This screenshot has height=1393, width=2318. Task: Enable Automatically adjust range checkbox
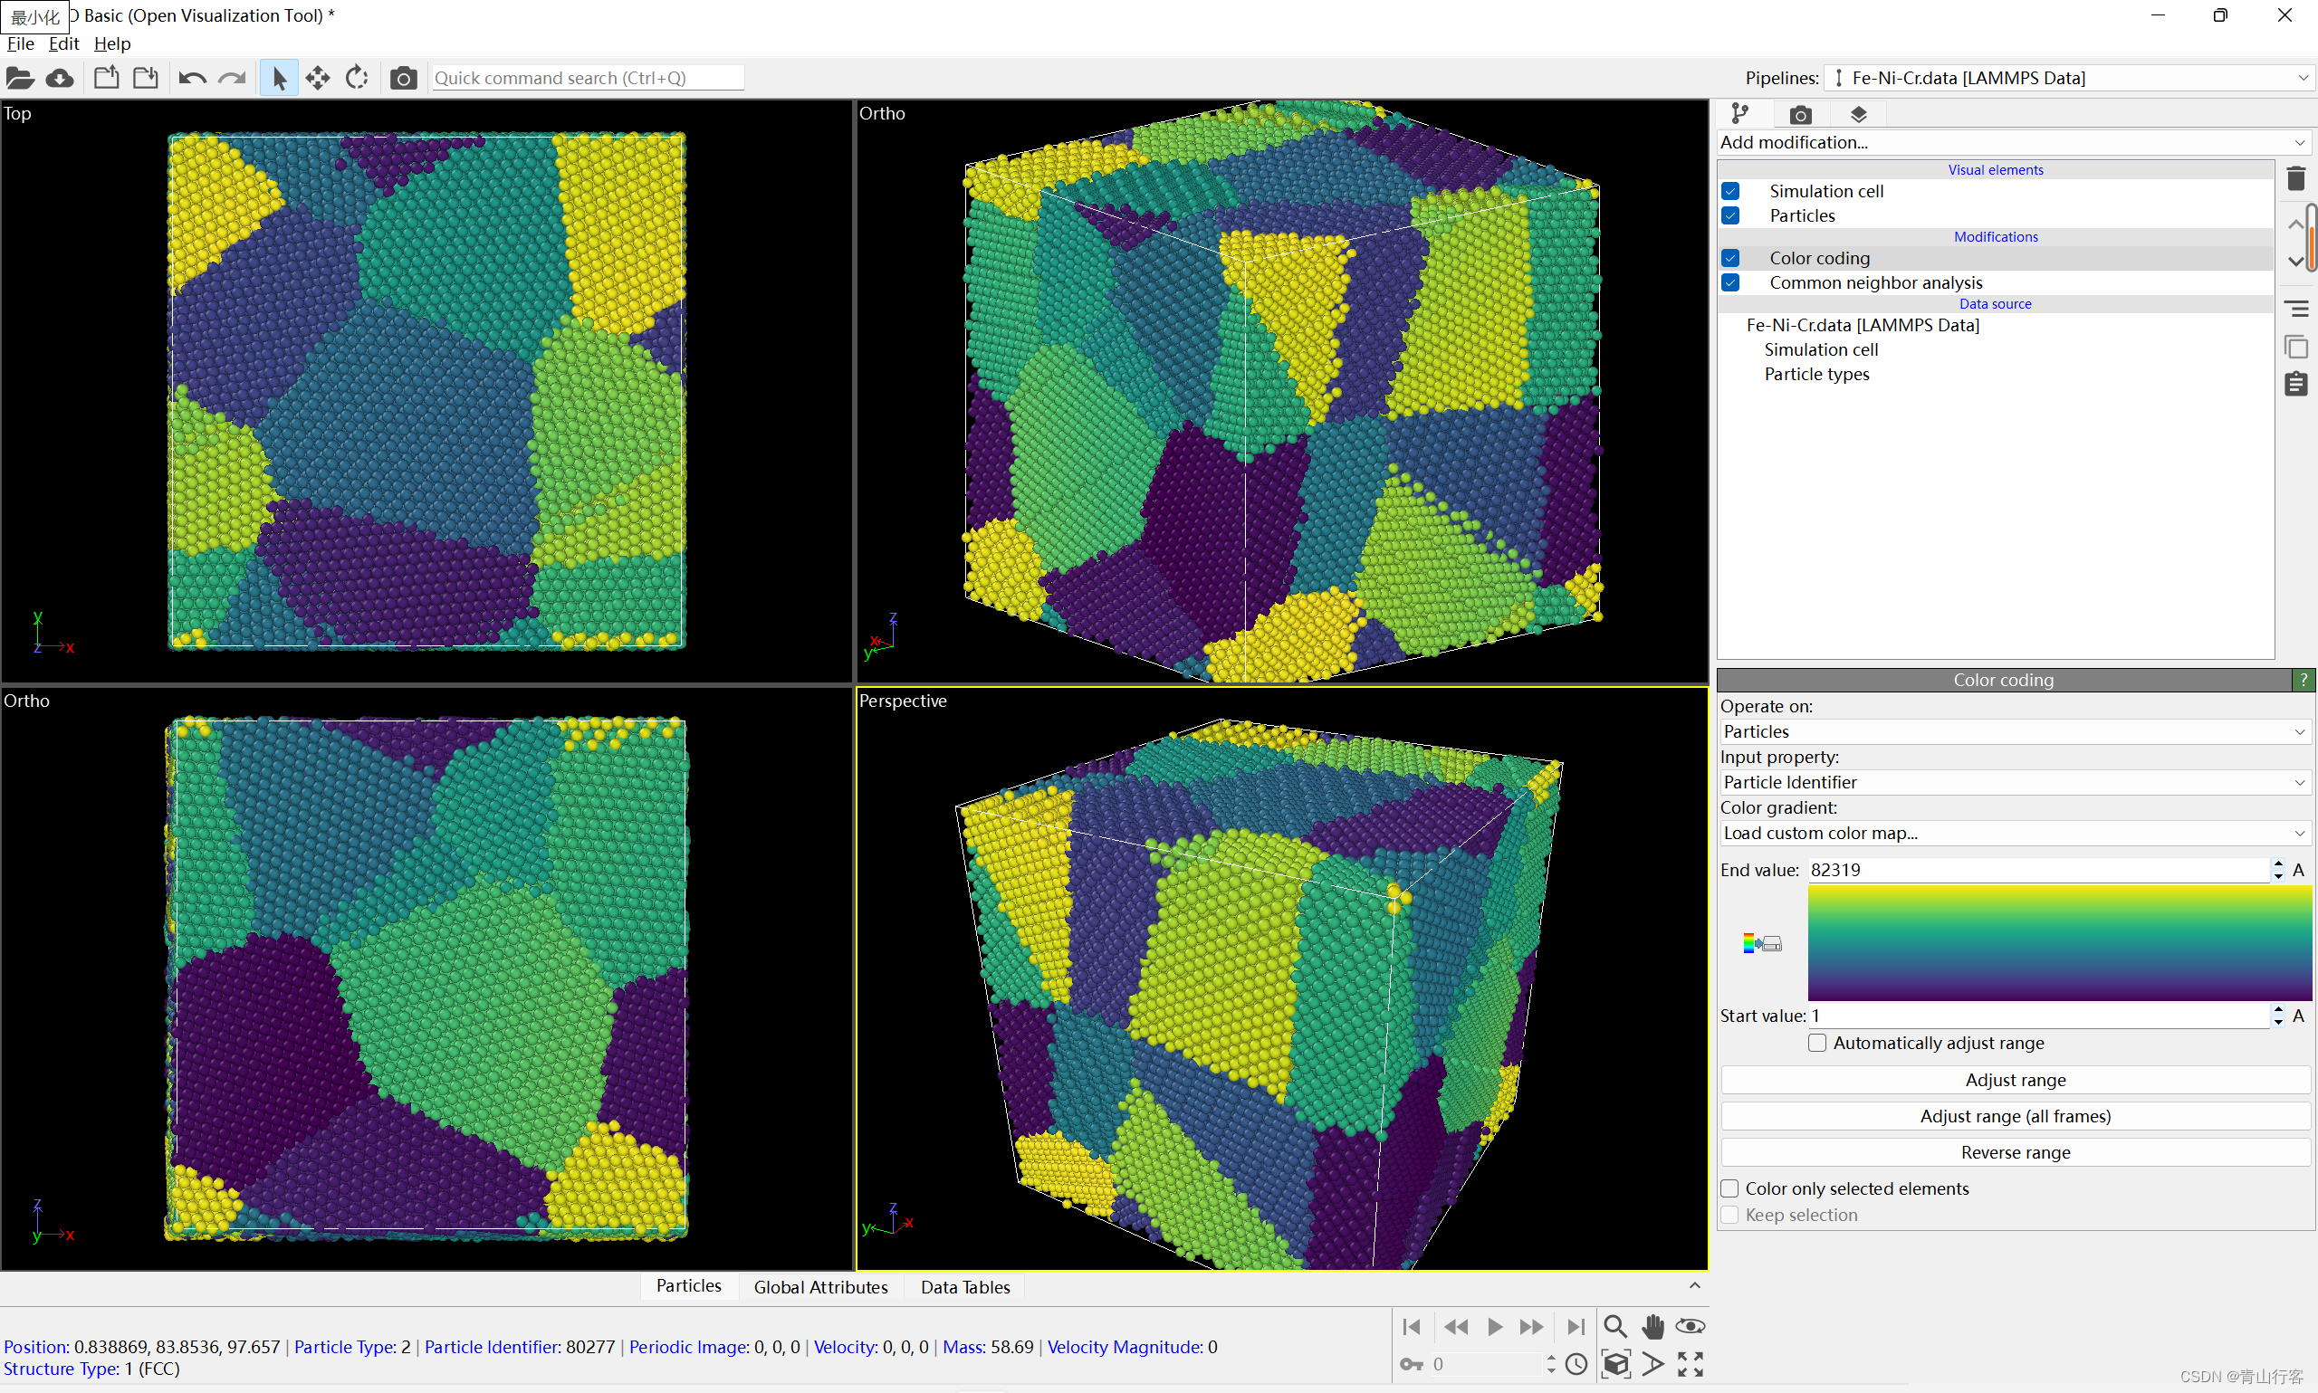pyautogui.click(x=1816, y=1043)
